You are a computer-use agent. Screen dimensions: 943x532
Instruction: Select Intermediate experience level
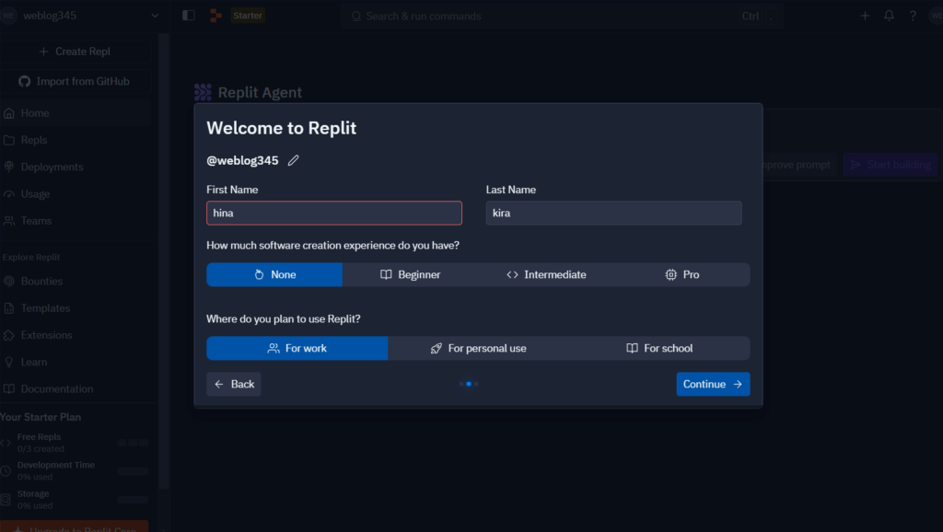coord(546,274)
